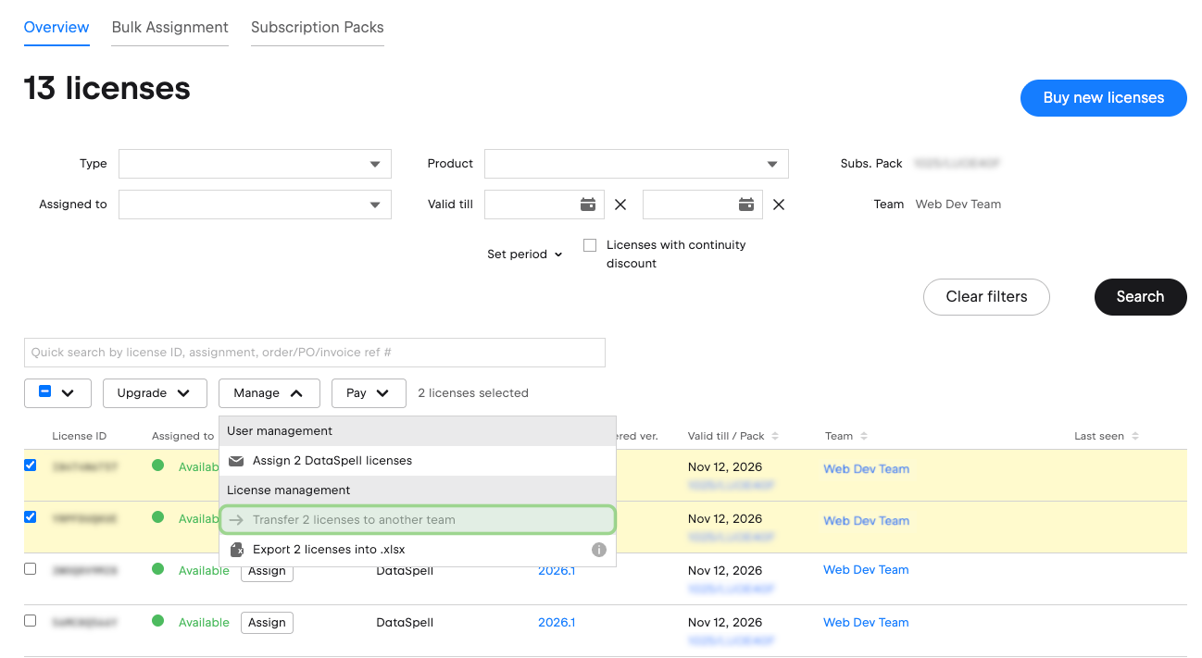Viewport: 1202px width, 658px height.
Task: Click Assign button in fourth license row
Action: point(267,623)
